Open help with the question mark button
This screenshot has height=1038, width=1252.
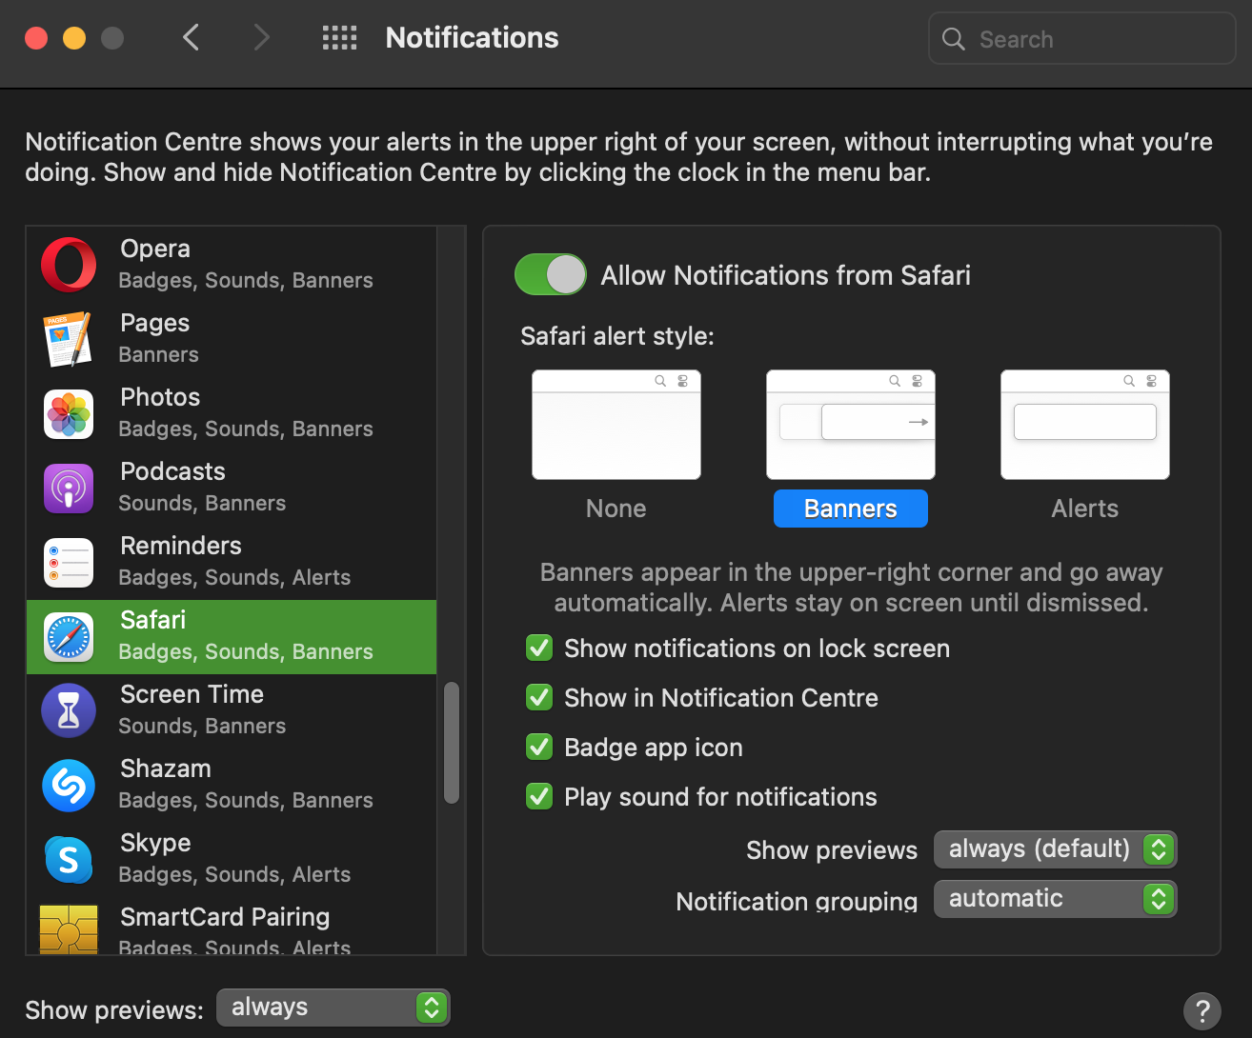(x=1202, y=1009)
